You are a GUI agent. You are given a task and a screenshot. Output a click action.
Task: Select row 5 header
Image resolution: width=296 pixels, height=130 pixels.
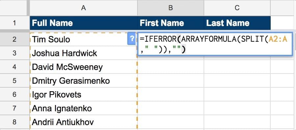pos(15,81)
